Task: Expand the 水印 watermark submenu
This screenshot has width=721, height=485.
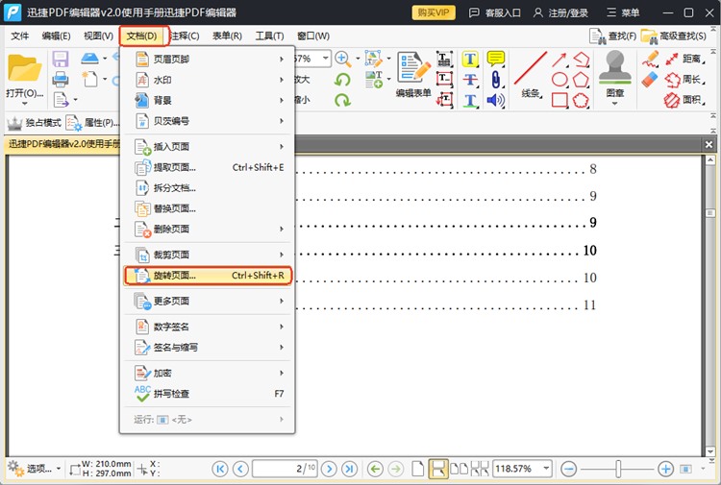Action: pyautogui.click(x=208, y=80)
